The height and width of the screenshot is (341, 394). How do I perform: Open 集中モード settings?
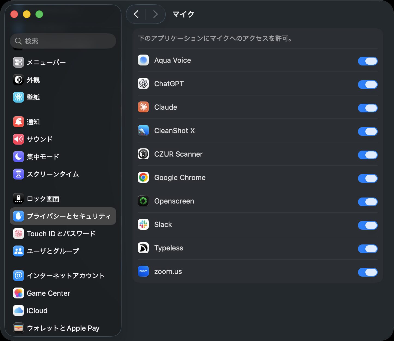(x=63, y=157)
